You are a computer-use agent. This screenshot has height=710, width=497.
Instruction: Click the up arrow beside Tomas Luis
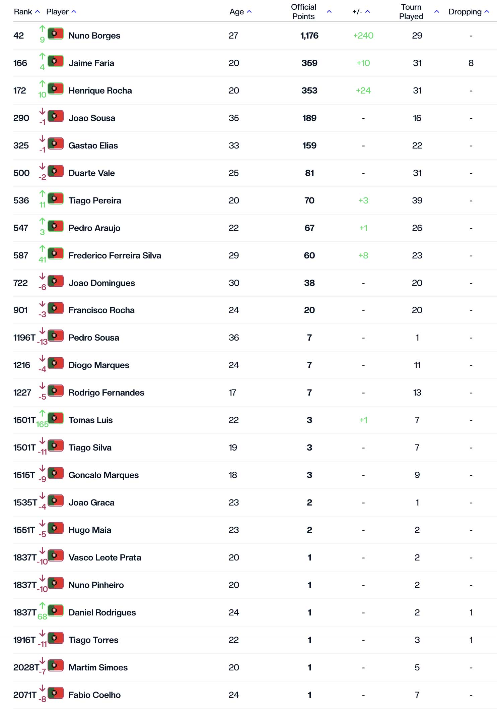[x=42, y=413]
